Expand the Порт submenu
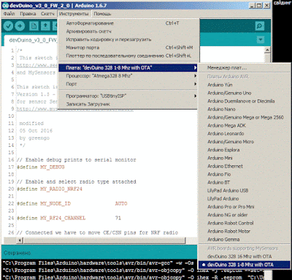This screenshot has width=292, height=280. click(128, 84)
